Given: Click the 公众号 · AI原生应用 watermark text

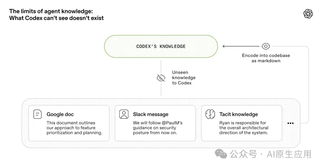Looking at the screenshot, I should pos(271,154).
